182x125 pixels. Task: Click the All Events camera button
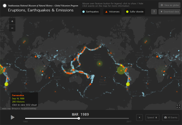pos(170,117)
